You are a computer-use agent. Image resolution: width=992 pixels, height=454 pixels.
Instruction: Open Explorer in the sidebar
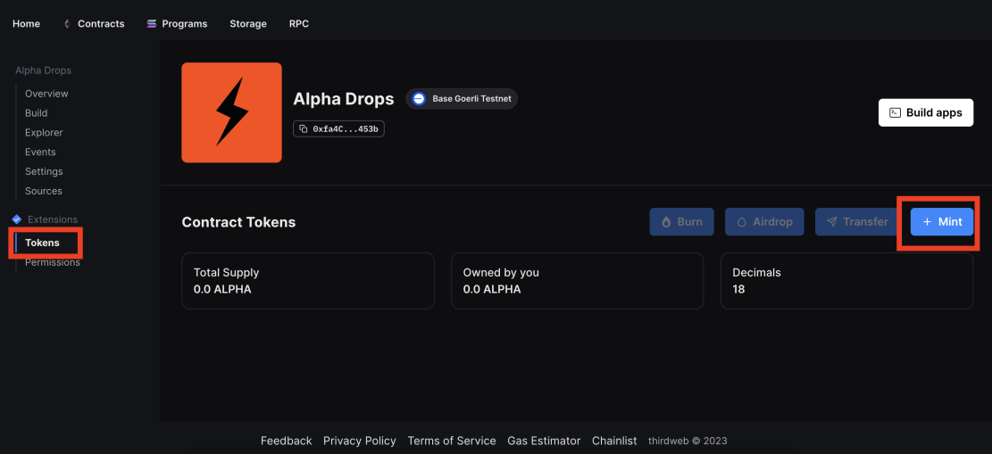click(44, 133)
